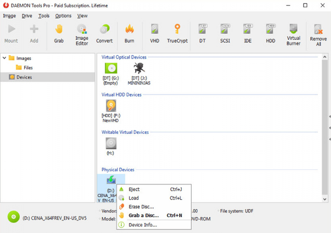Open the TrueCrypt key tool

(x=177, y=34)
